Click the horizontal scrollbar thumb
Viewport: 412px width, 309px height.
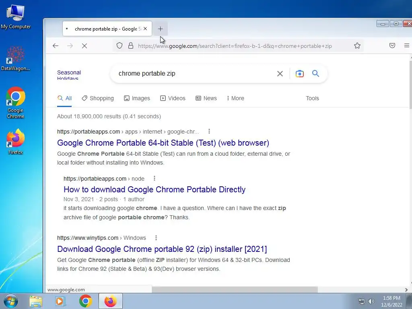pyautogui.click(x=235, y=290)
